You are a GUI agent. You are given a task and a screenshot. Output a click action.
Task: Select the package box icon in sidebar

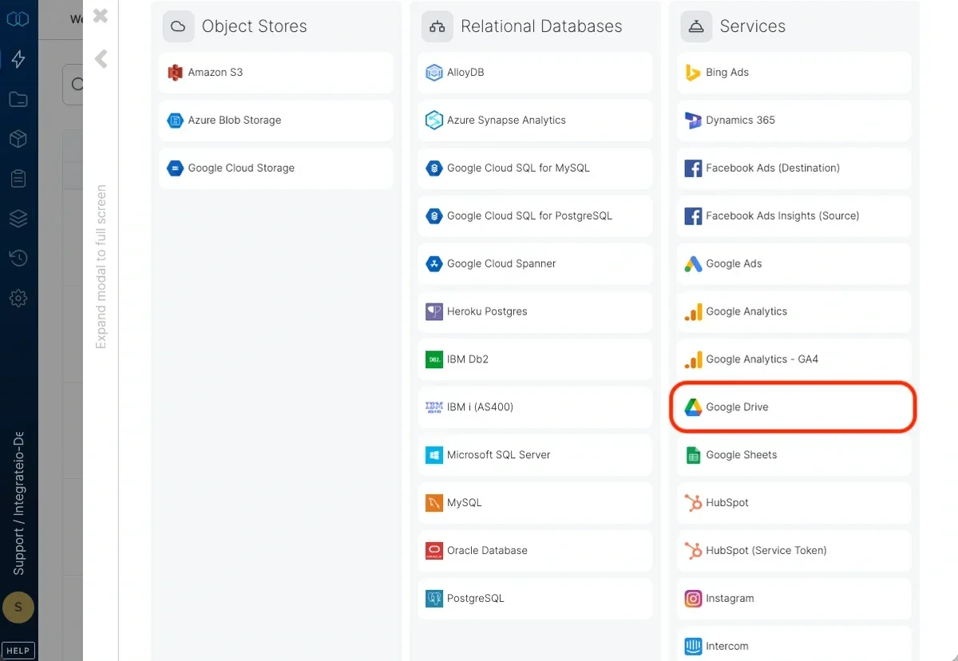[18, 138]
